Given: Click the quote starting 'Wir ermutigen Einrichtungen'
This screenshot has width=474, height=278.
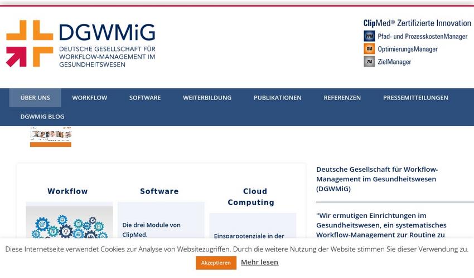Looking at the screenshot, I should click(x=381, y=225).
